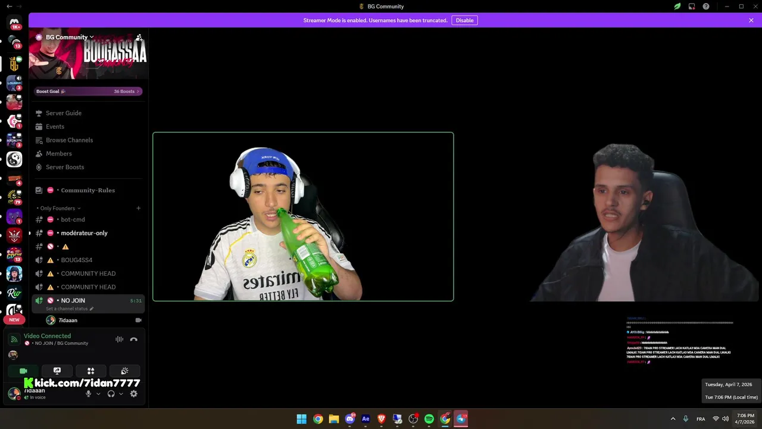Open Activities launcher in voice panel
This screenshot has height=429, width=762.
[91, 371]
